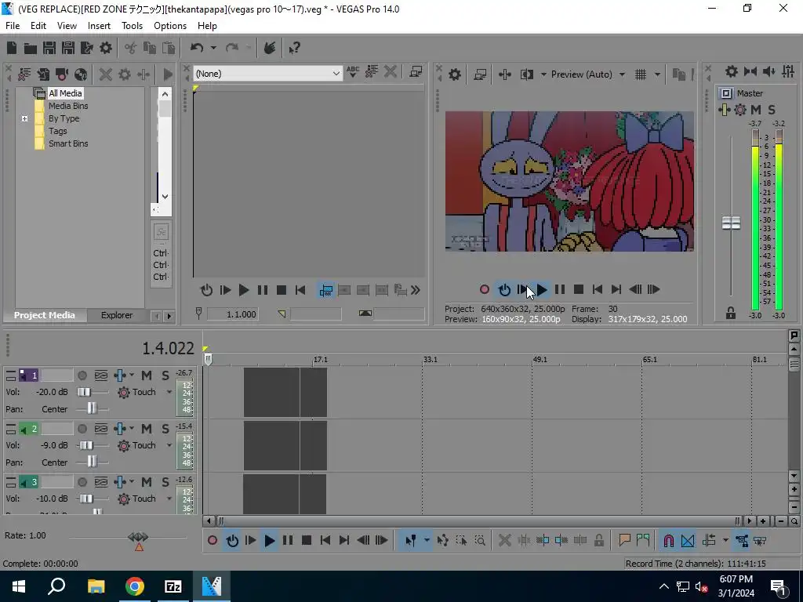Image resolution: width=803 pixels, height=602 pixels.
Task: Open Video Preview settings gear
Action: tap(455, 74)
